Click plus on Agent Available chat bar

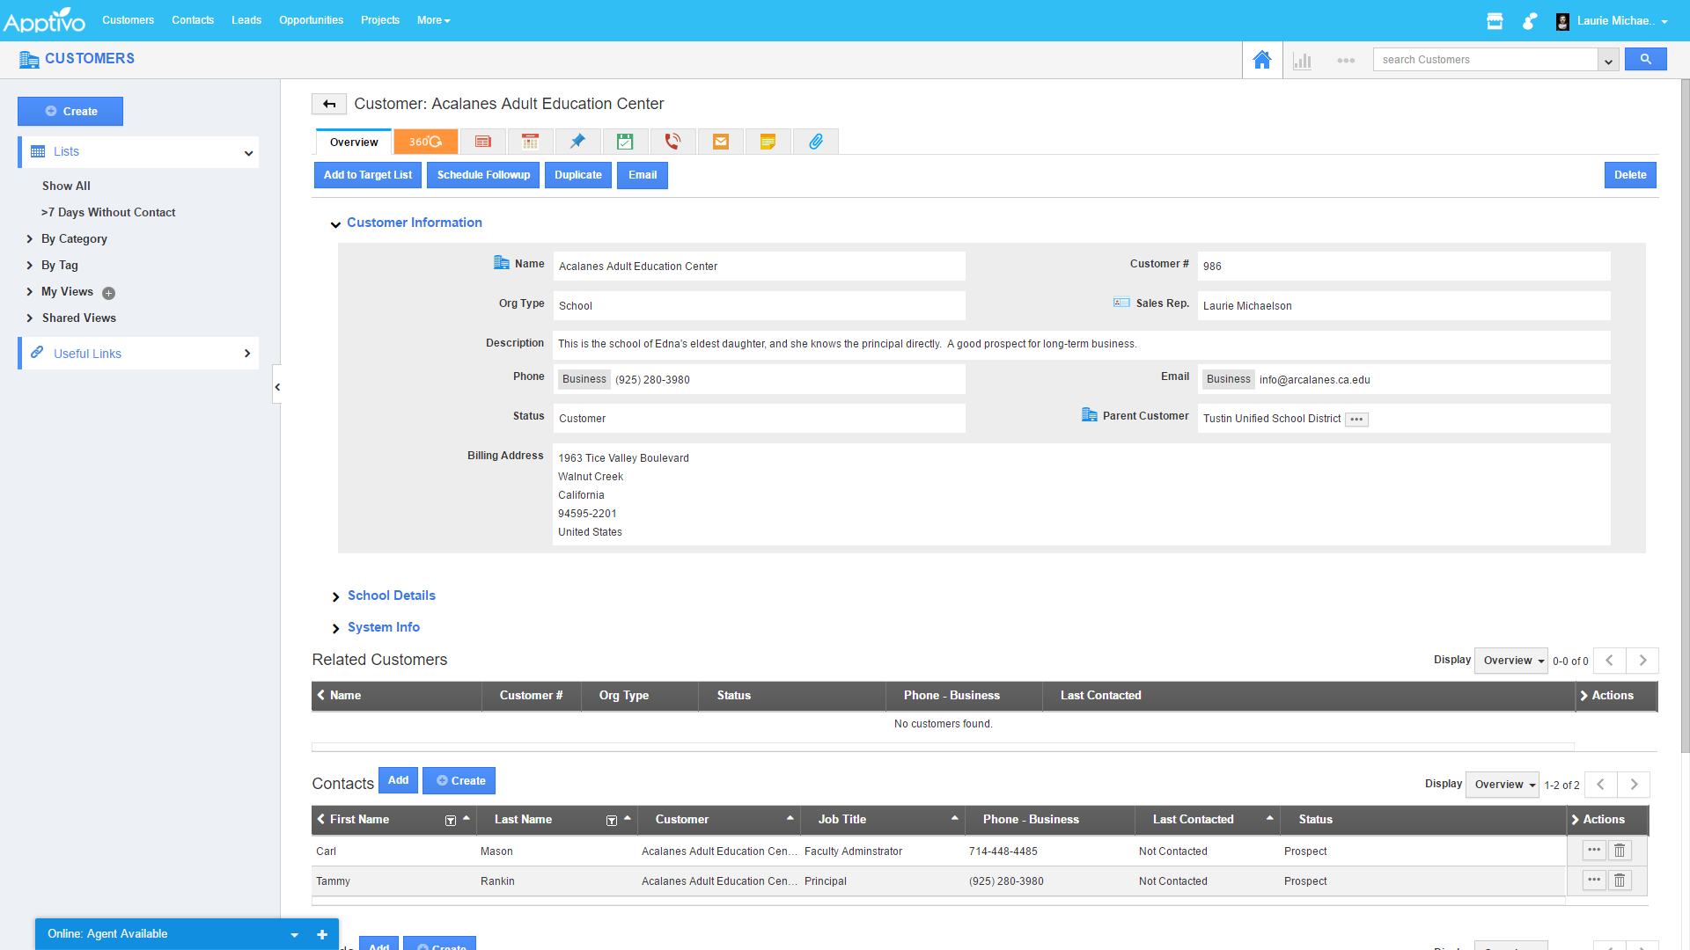click(x=322, y=935)
